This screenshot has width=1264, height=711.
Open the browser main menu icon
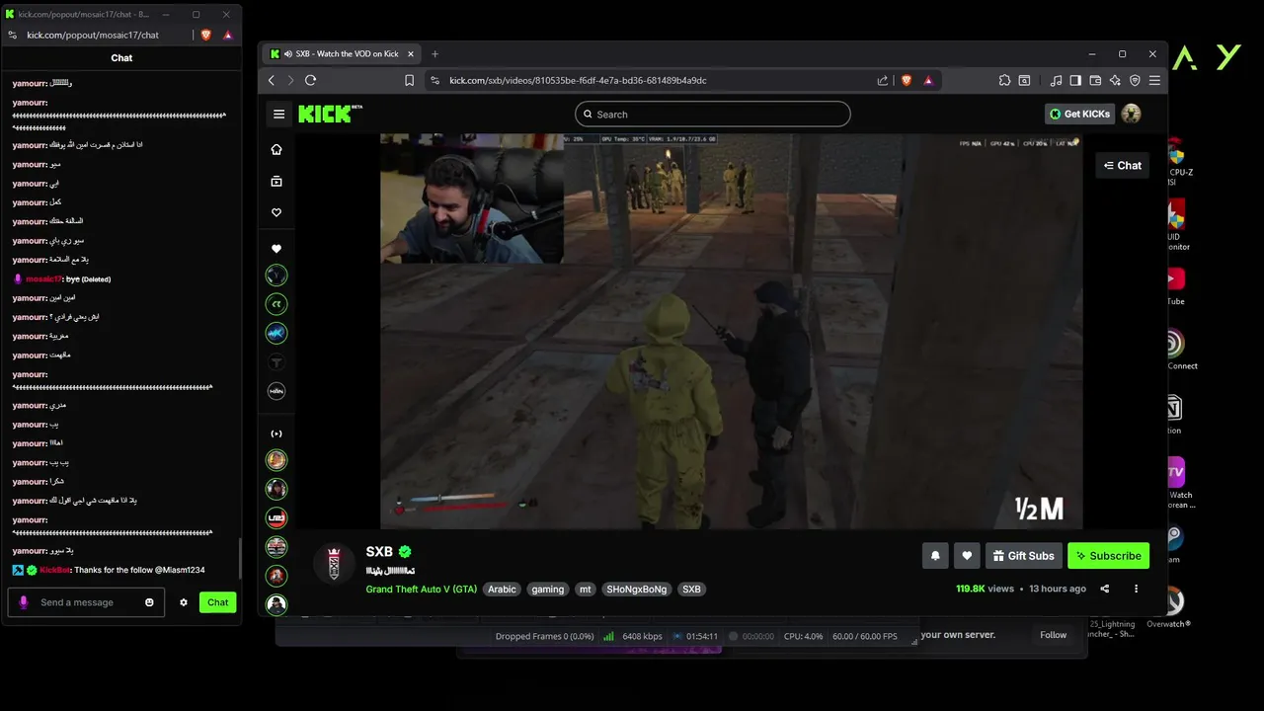pyautogui.click(x=1154, y=81)
